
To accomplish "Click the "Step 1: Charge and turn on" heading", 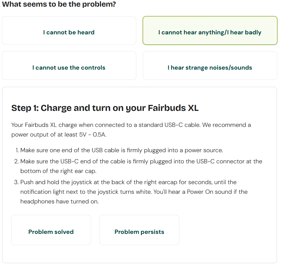I will coord(105,108).
